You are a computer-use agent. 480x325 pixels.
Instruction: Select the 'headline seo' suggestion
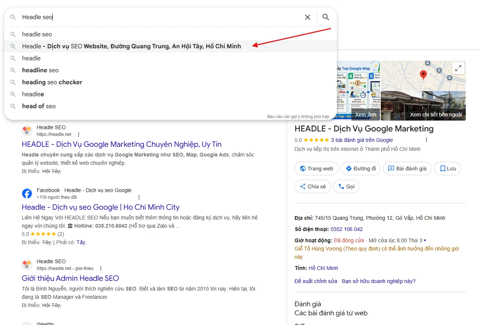coord(40,70)
